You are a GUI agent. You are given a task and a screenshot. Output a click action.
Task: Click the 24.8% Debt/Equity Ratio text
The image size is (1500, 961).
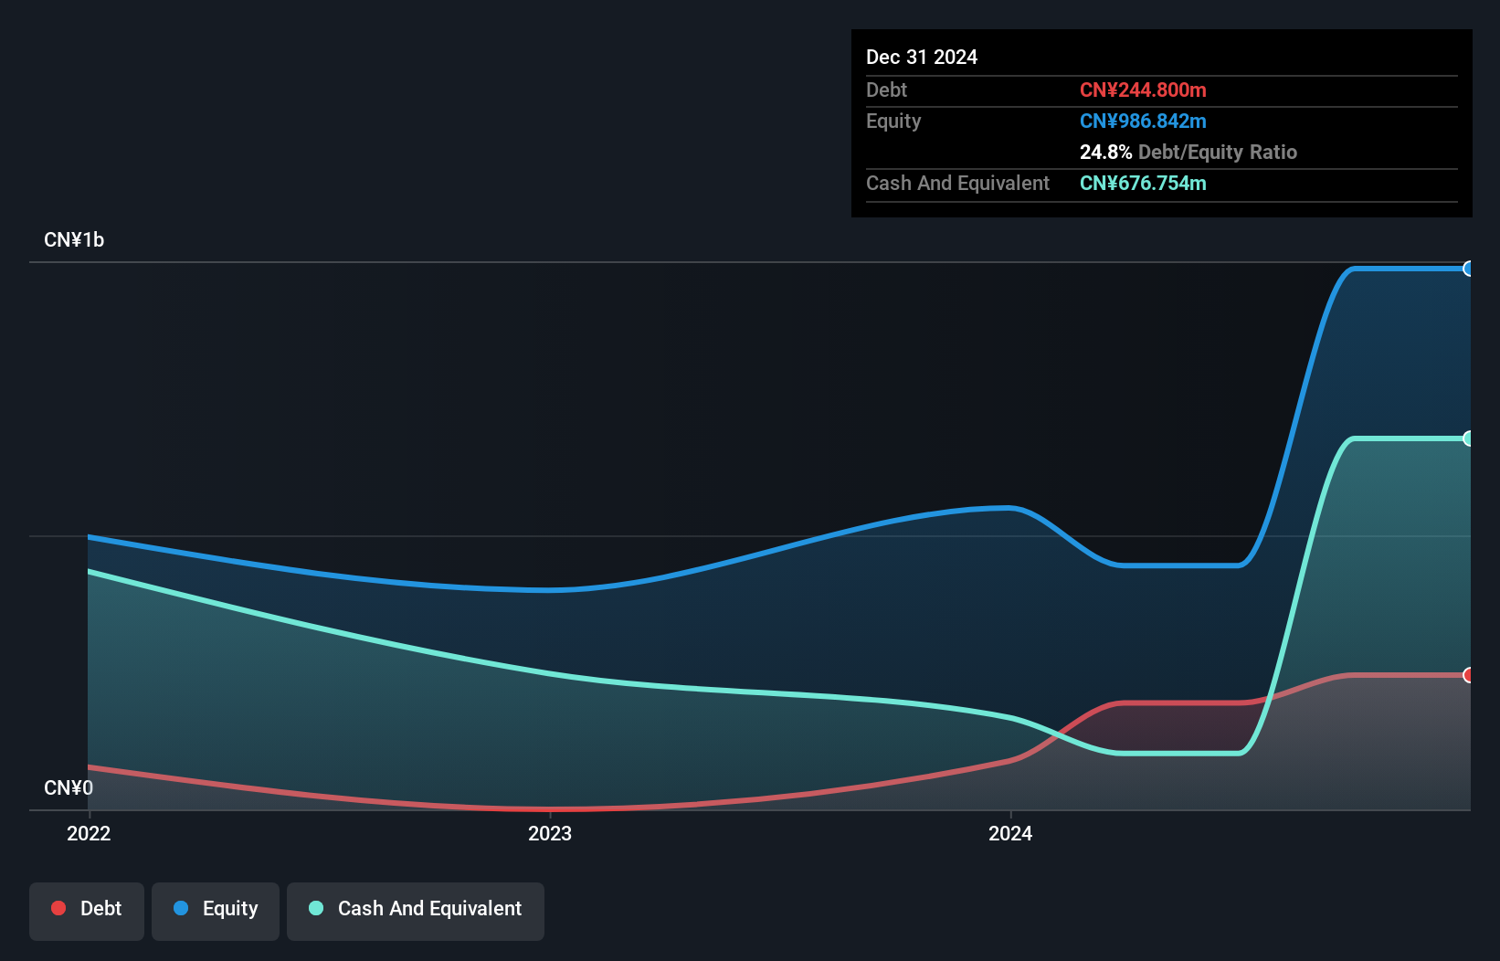(x=1188, y=153)
